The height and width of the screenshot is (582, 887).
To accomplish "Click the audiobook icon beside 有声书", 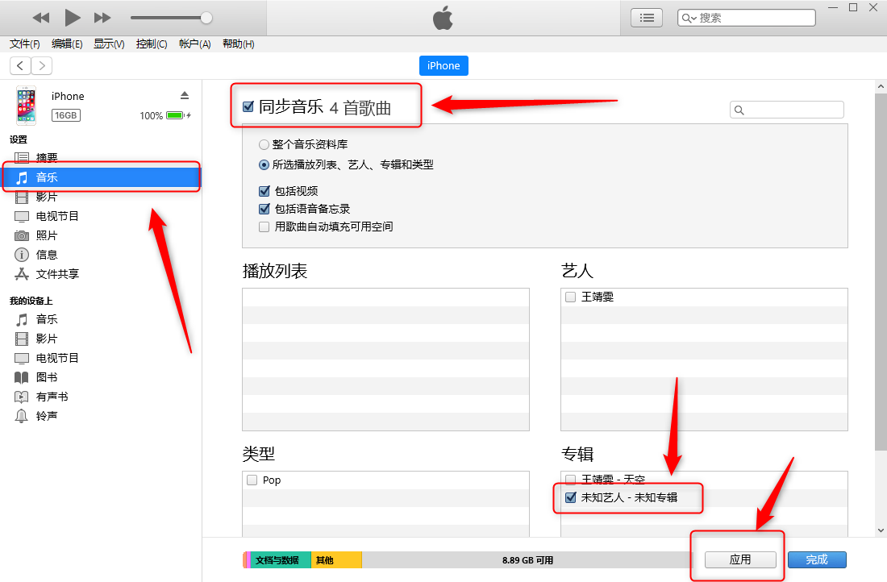I will (x=22, y=397).
